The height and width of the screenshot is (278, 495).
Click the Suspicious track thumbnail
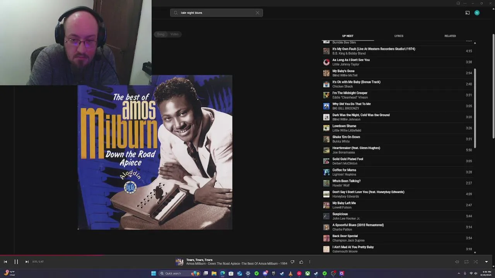click(326, 216)
